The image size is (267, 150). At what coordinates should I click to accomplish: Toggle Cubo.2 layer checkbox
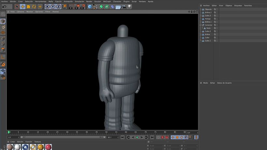tap(215, 31)
